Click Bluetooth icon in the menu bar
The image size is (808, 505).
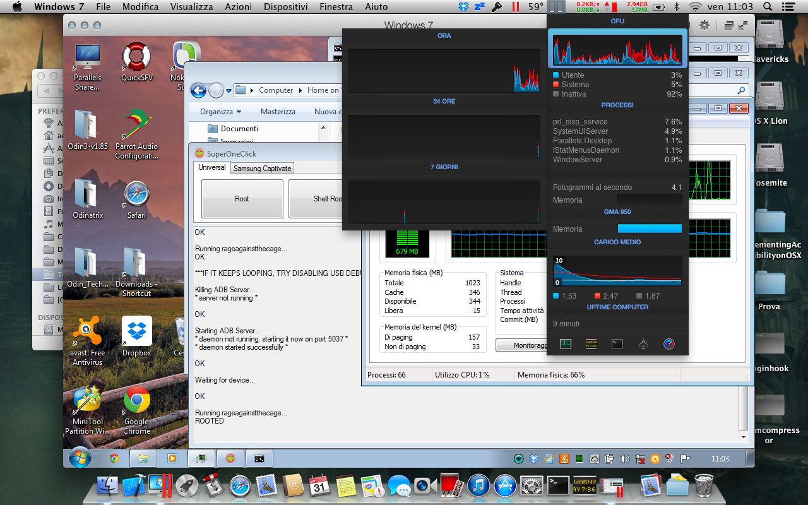click(x=677, y=7)
